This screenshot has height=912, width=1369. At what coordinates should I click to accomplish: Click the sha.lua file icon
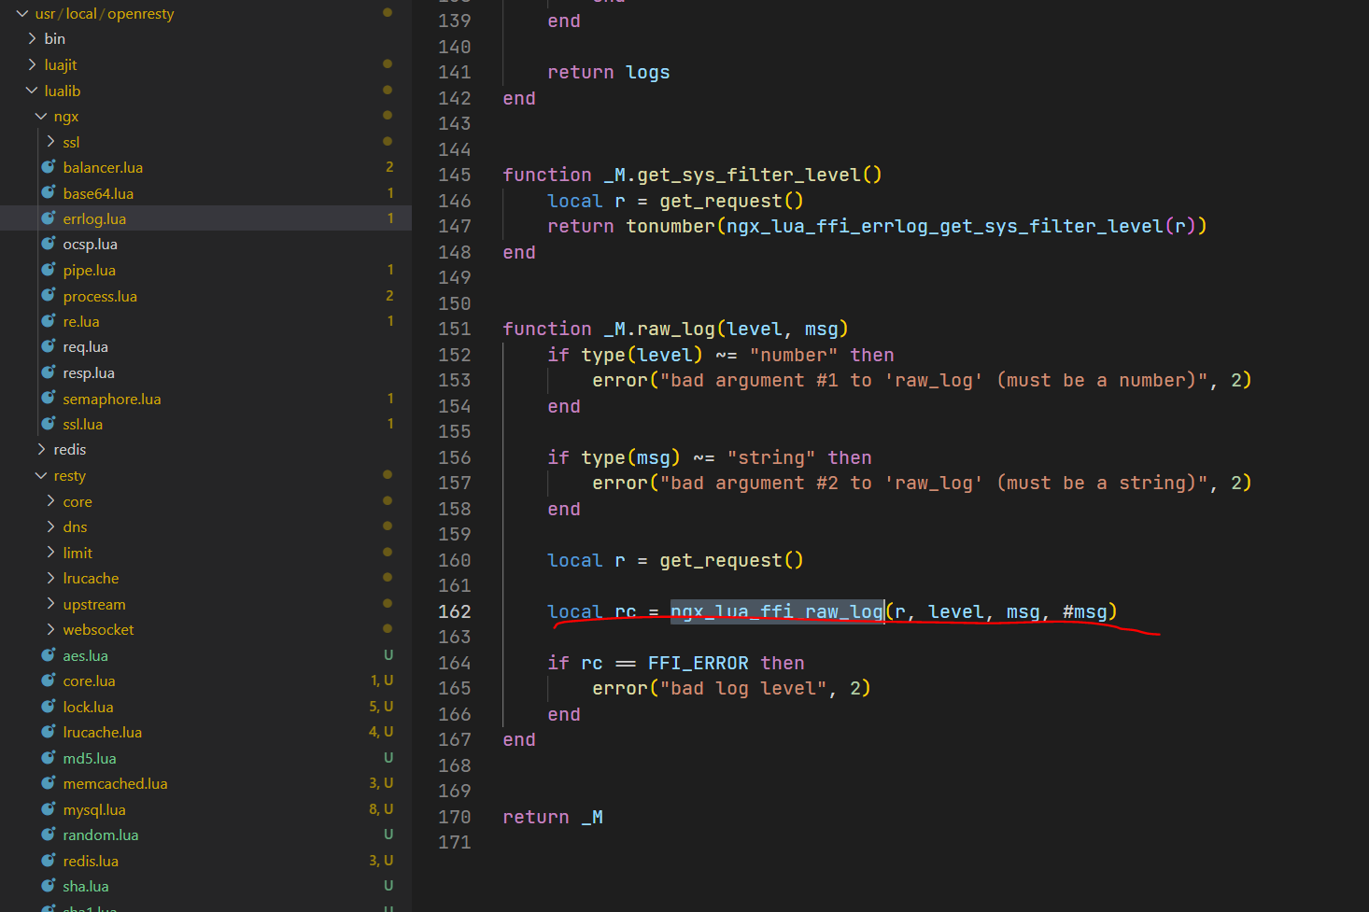(49, 886)
